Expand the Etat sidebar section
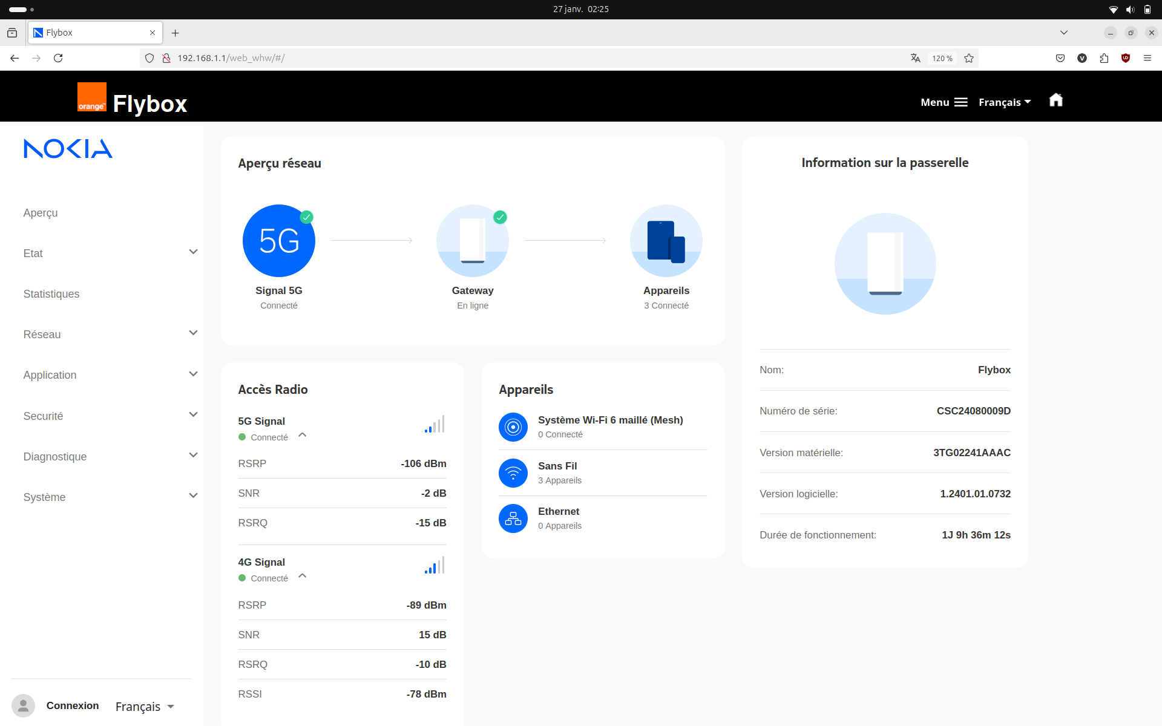This screenshot has height=726, width=1162. tap(193, 252)
